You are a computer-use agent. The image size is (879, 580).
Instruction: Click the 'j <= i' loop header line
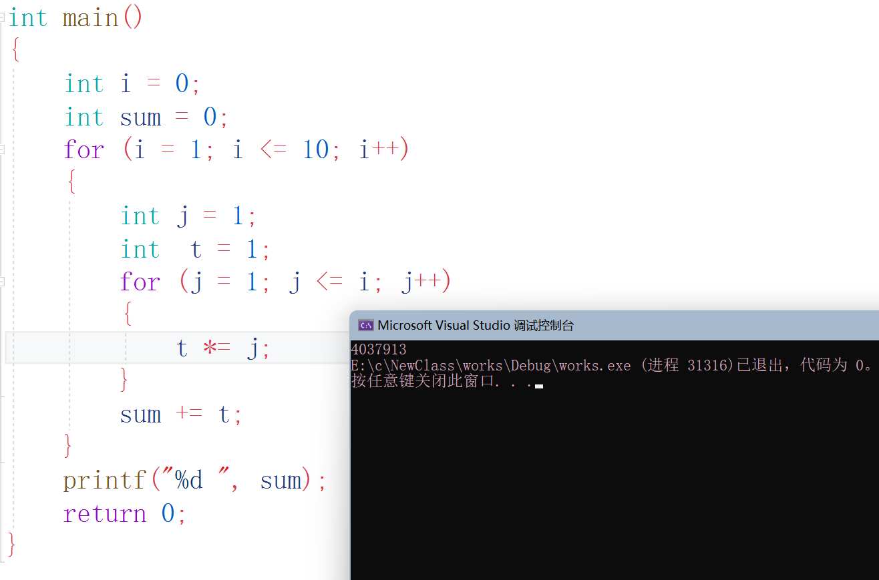(286, 282)
